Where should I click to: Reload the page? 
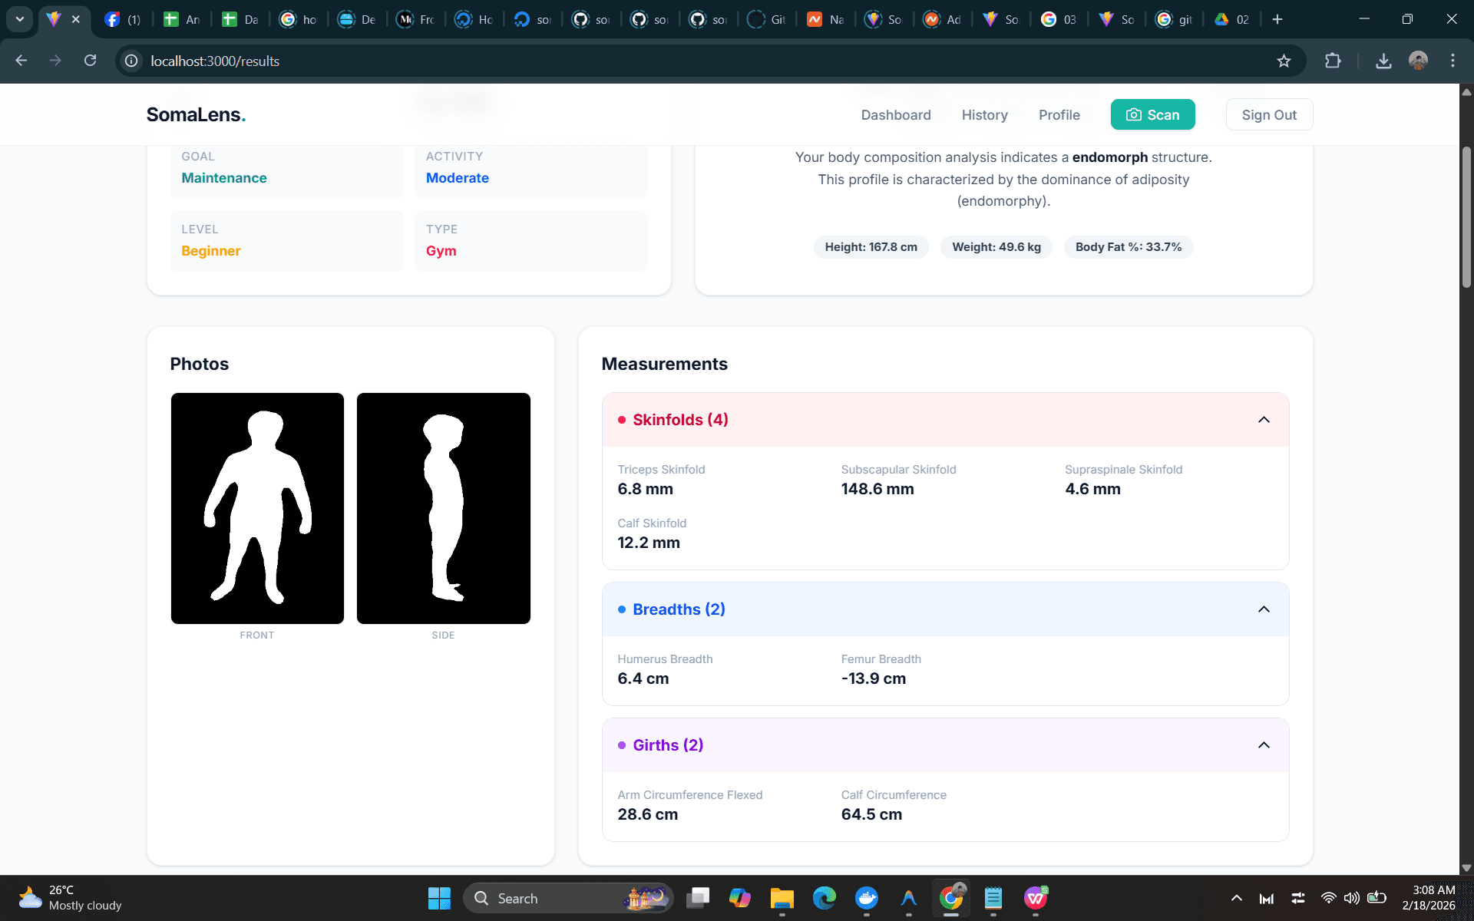(90, 61)
